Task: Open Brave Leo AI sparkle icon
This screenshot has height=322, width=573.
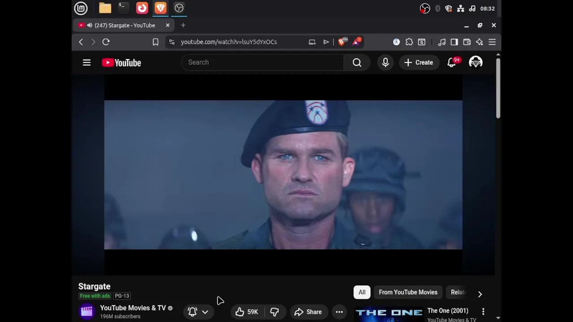Action: point(479,42)
